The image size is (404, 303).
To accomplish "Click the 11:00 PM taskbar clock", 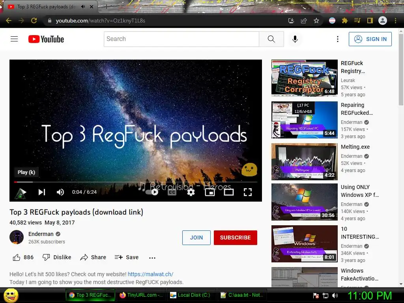I will coord(370,296).
